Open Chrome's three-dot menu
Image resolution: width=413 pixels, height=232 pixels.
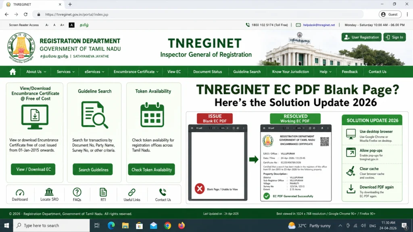(407, 14)
